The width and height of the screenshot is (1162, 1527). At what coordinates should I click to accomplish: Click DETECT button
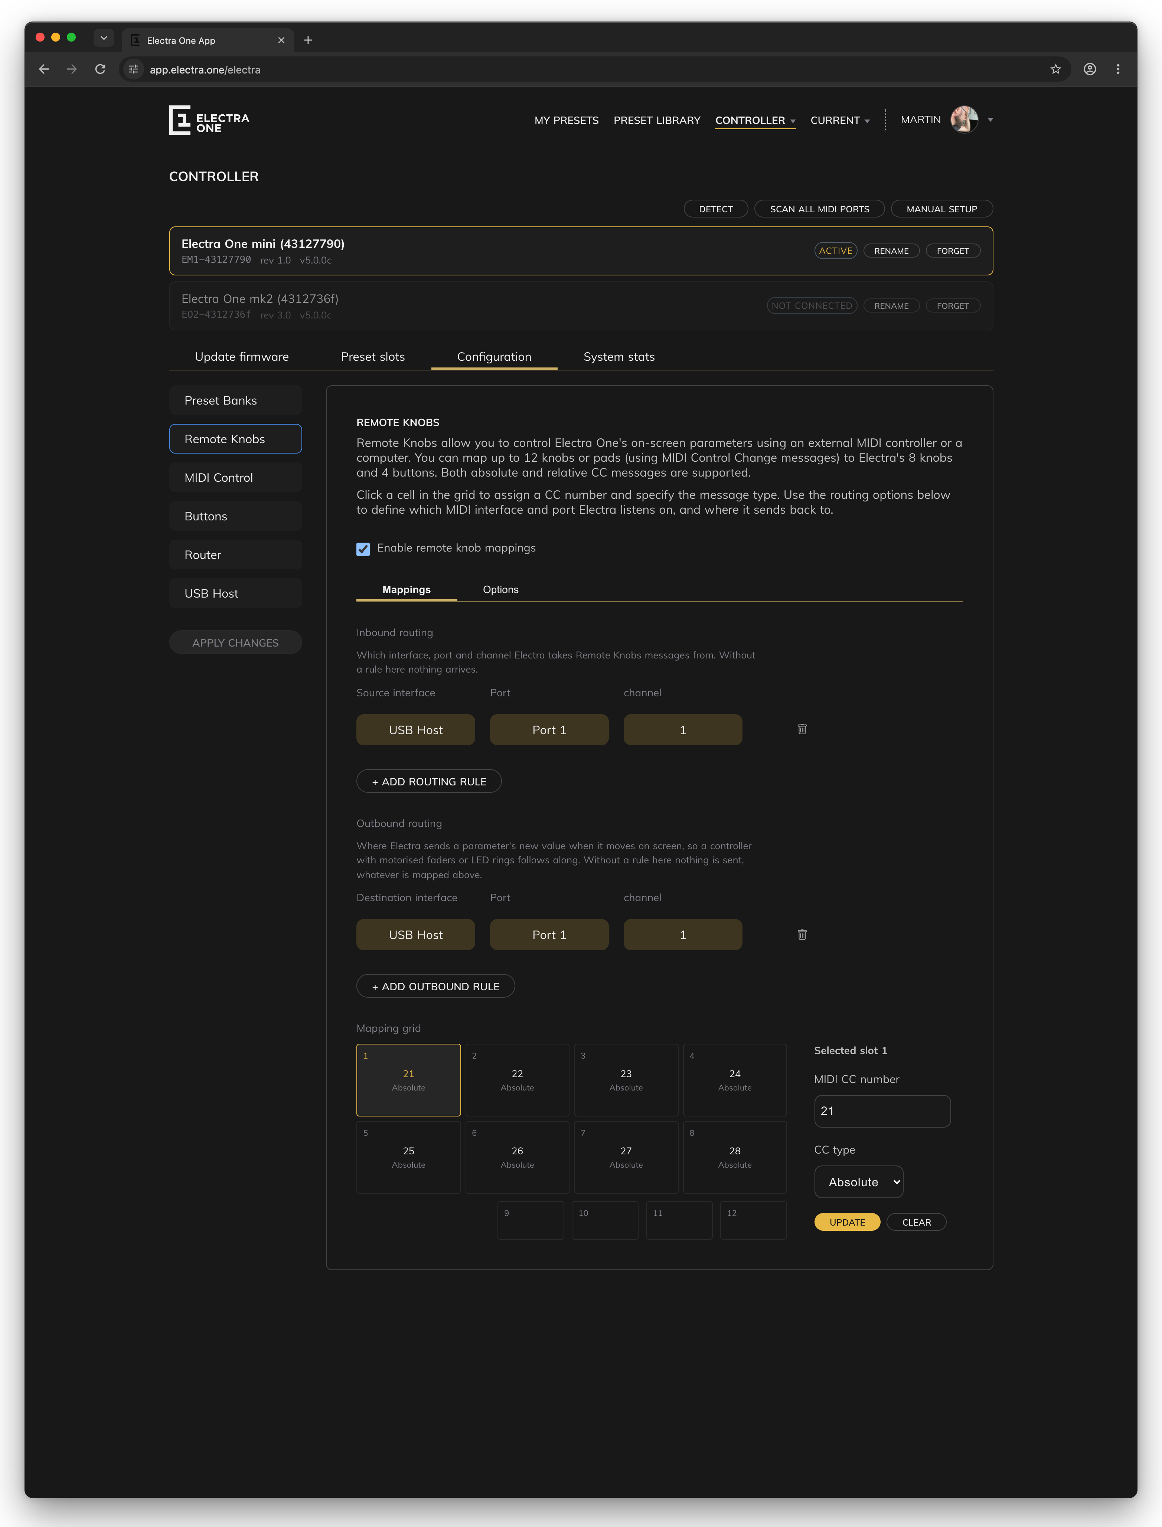point(715,209)
